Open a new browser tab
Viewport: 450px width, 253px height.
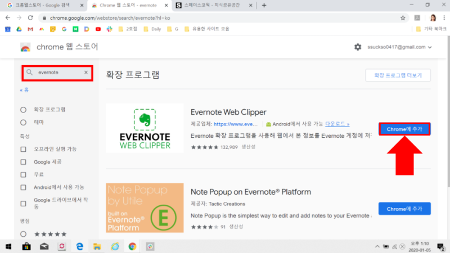[x=264, y=5]
